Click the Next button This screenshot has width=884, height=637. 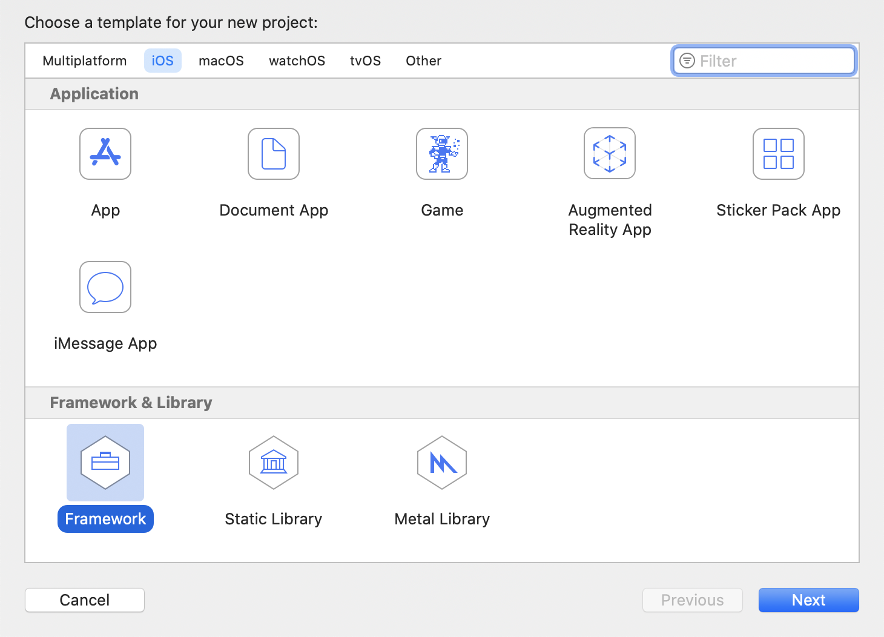[809, 600]
